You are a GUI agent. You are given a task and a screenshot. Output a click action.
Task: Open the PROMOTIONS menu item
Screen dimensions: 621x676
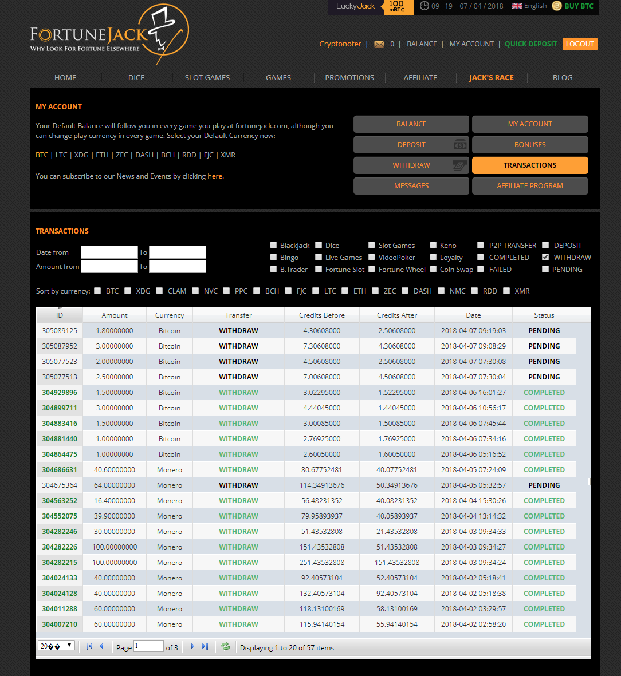click(x=349, y=78)
